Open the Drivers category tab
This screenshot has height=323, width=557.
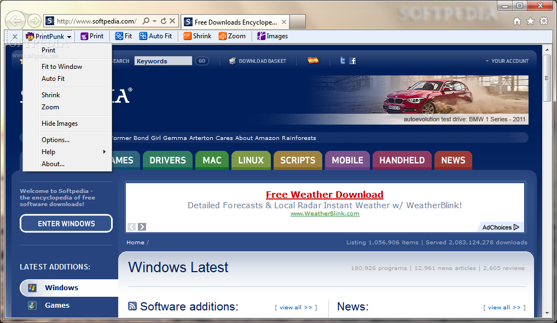[167, 160]
